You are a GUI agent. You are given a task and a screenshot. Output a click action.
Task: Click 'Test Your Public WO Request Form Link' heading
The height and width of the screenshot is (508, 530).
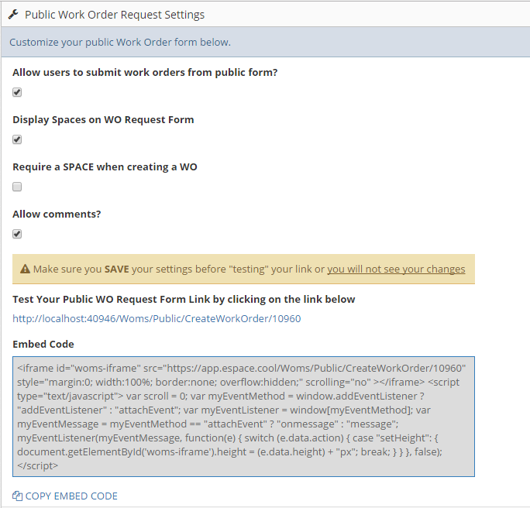tap(184, 299)
